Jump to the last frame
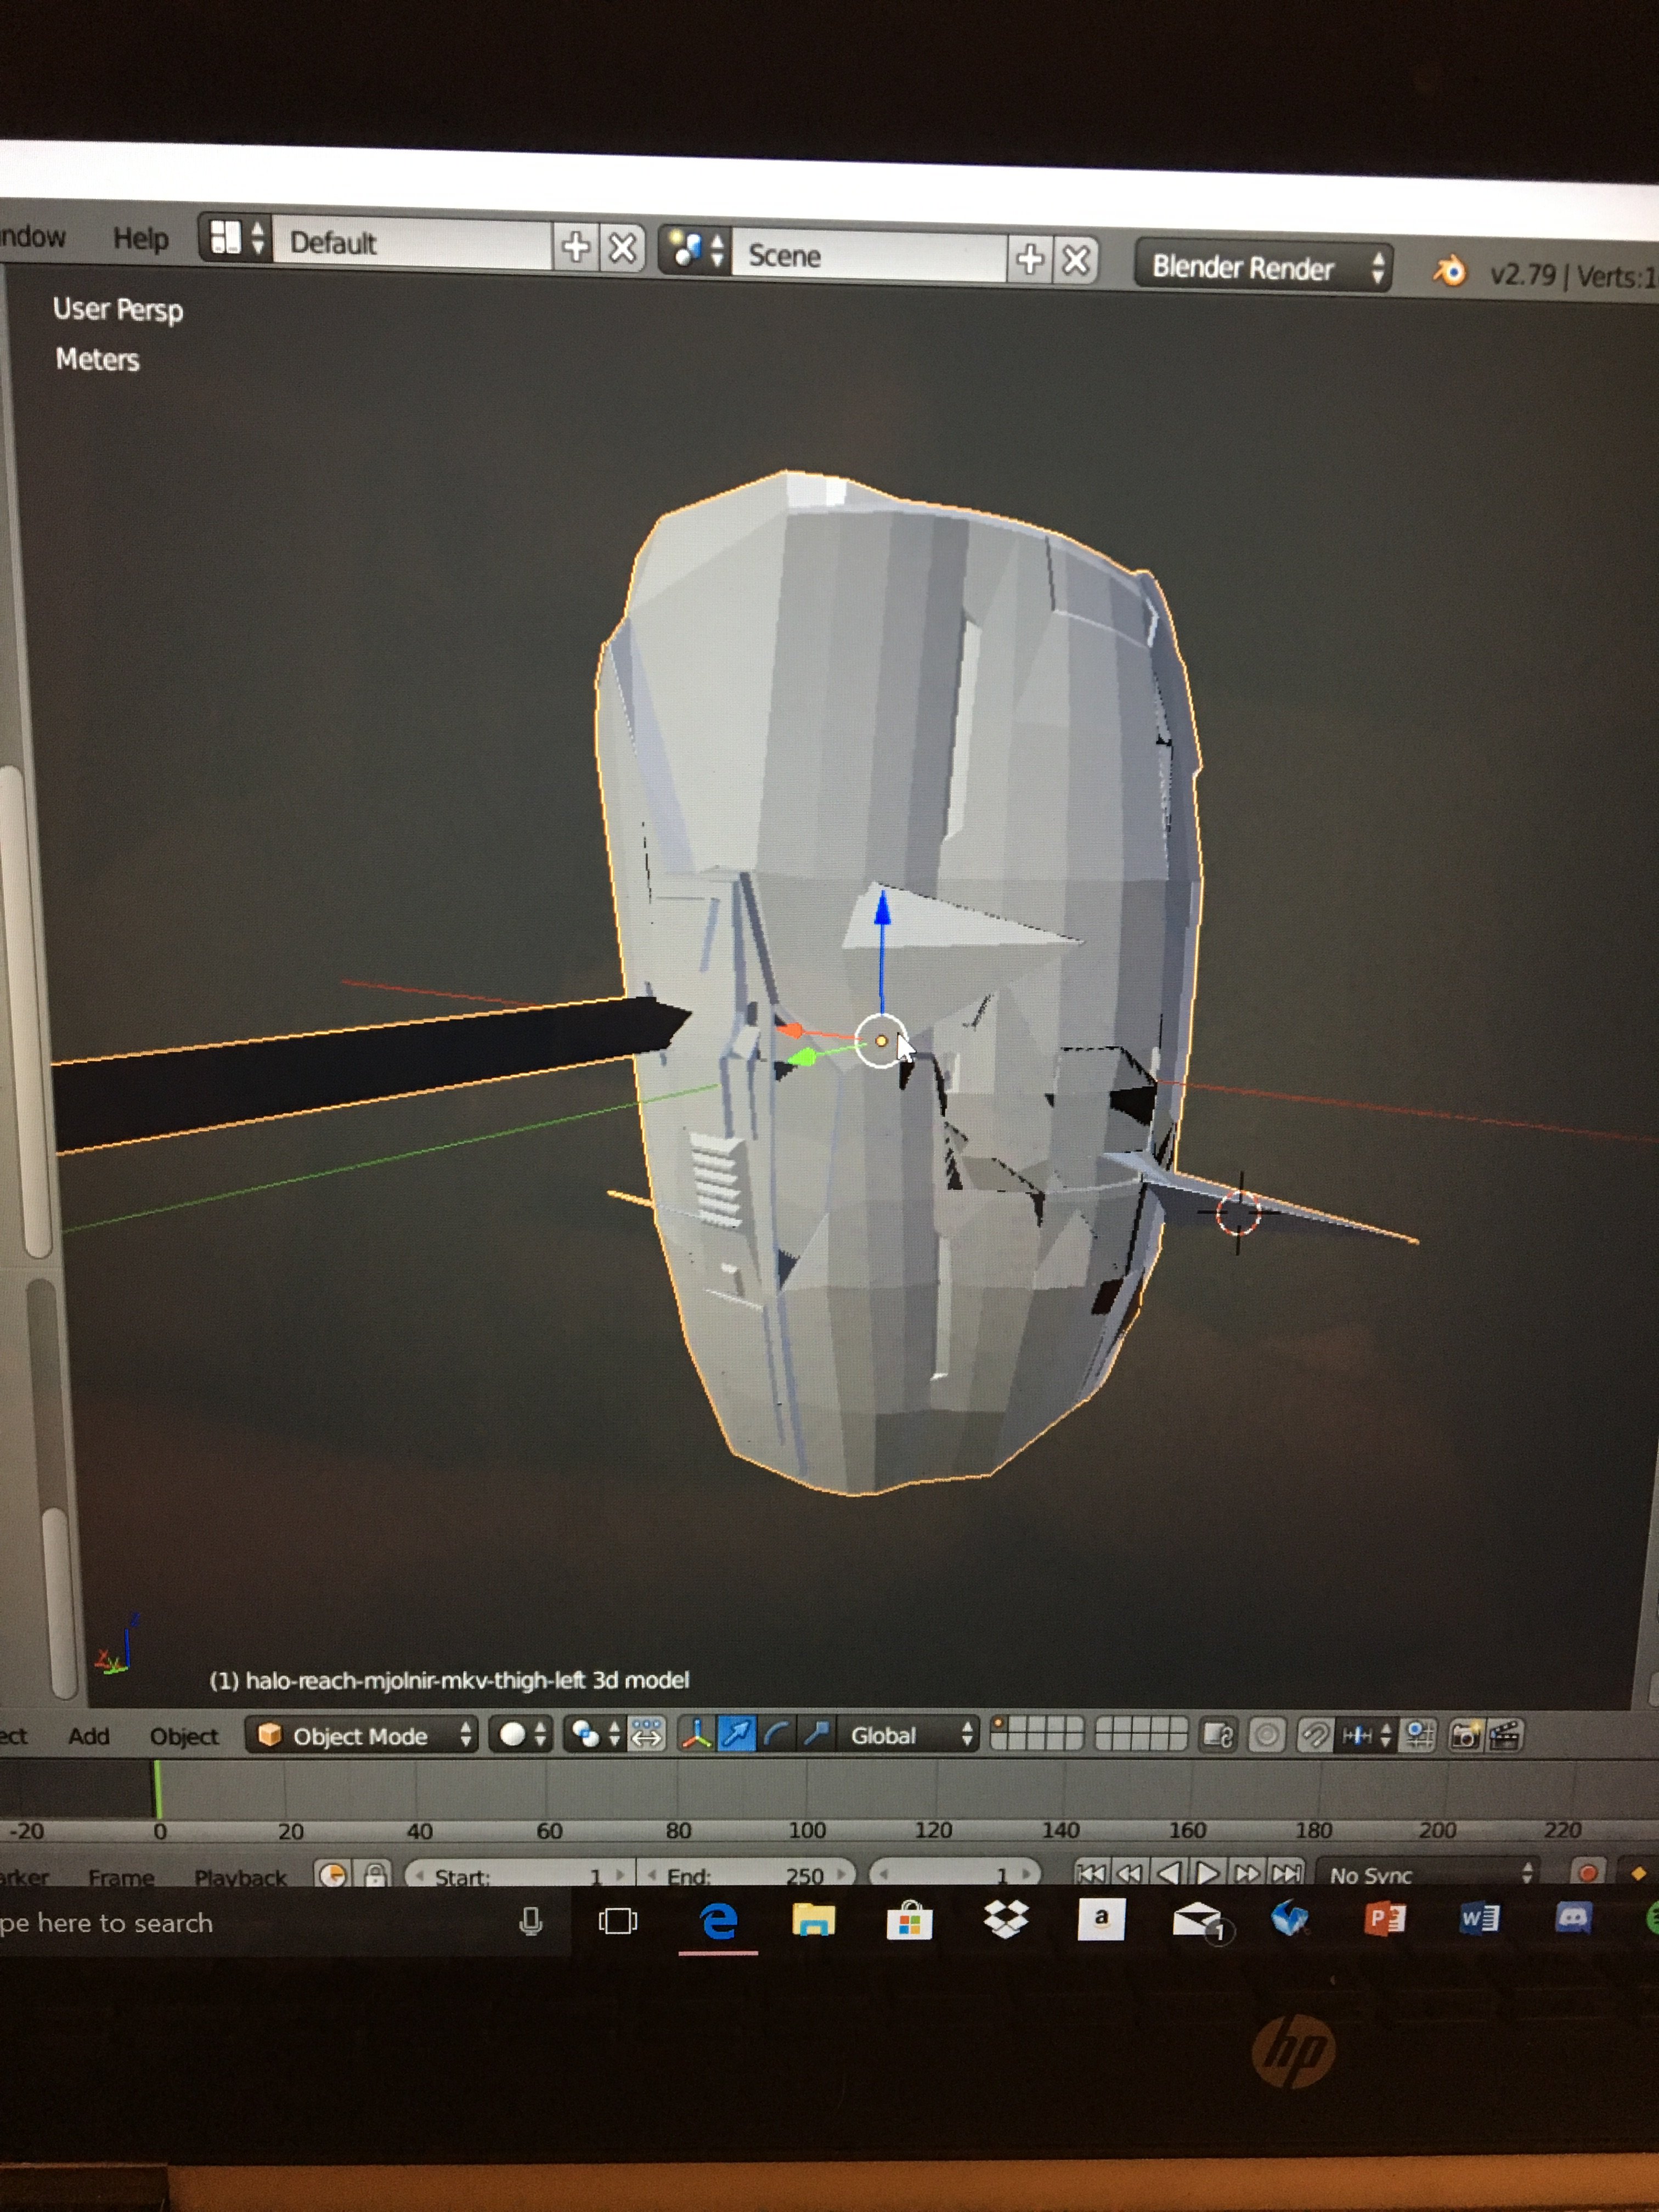 1286,1872
